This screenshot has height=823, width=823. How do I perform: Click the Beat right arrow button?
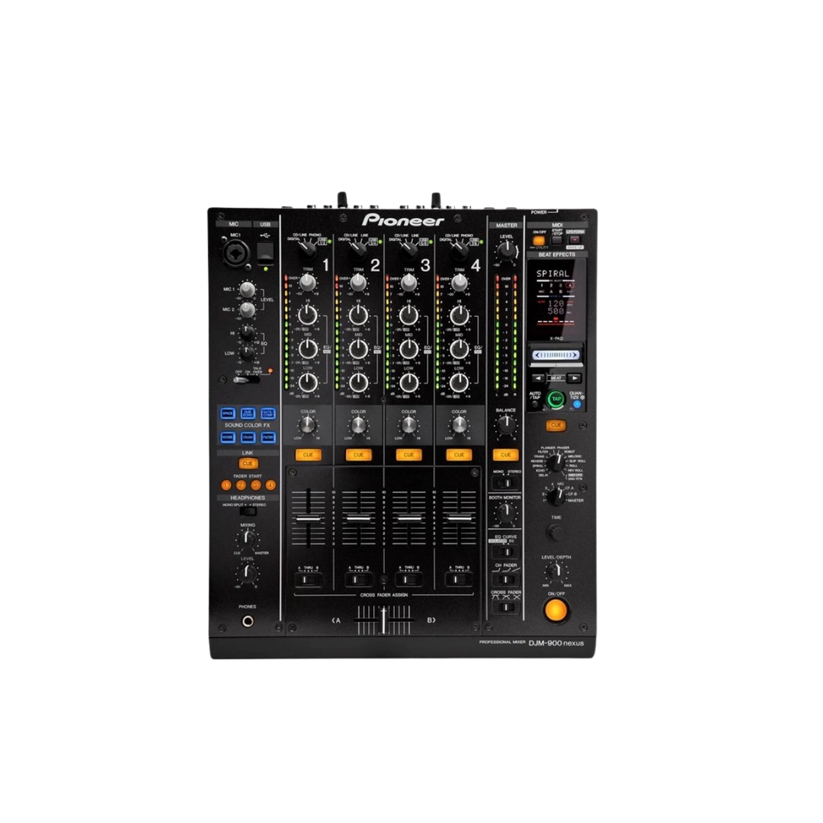click(x=575, y=378)
